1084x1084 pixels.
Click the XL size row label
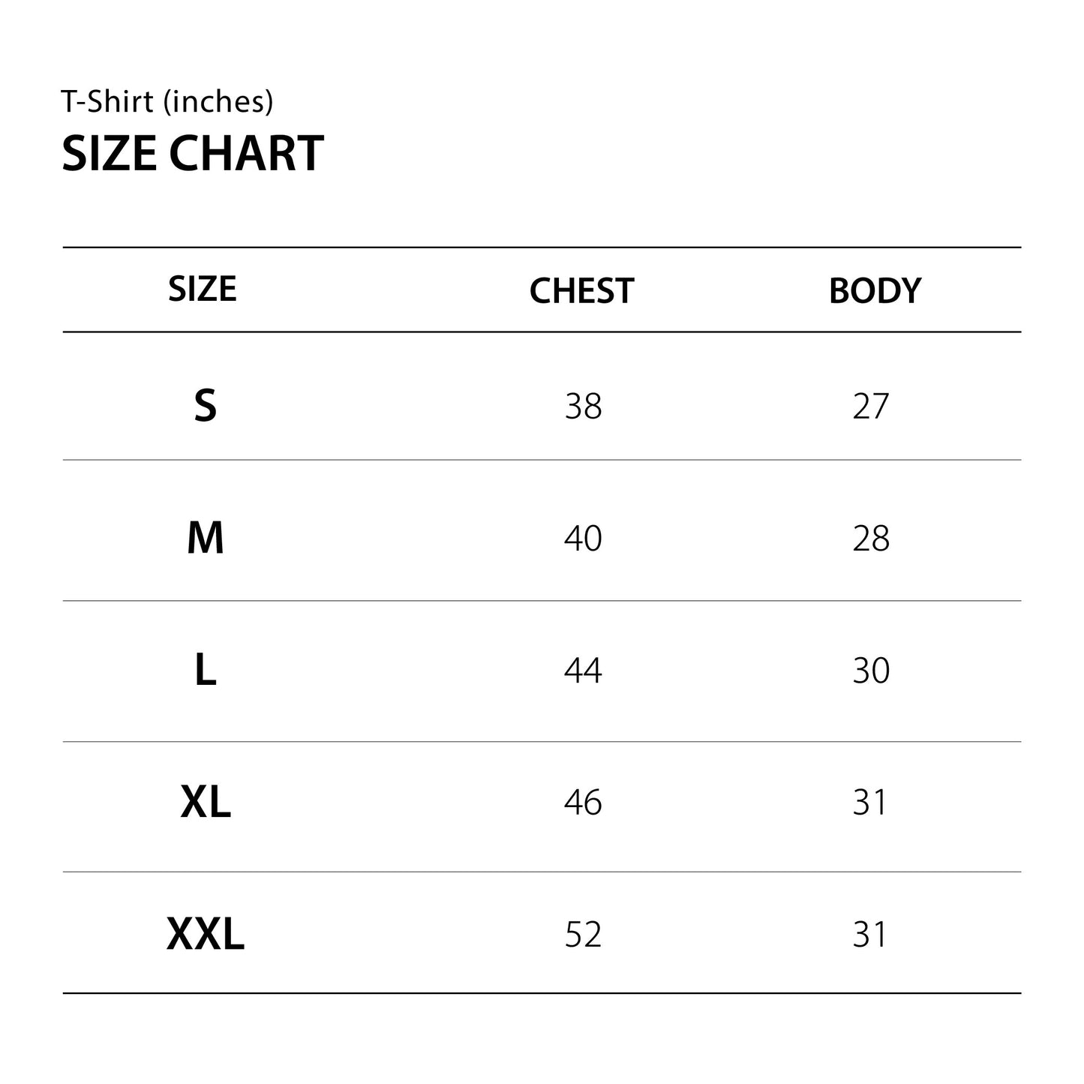pos(206,802)
